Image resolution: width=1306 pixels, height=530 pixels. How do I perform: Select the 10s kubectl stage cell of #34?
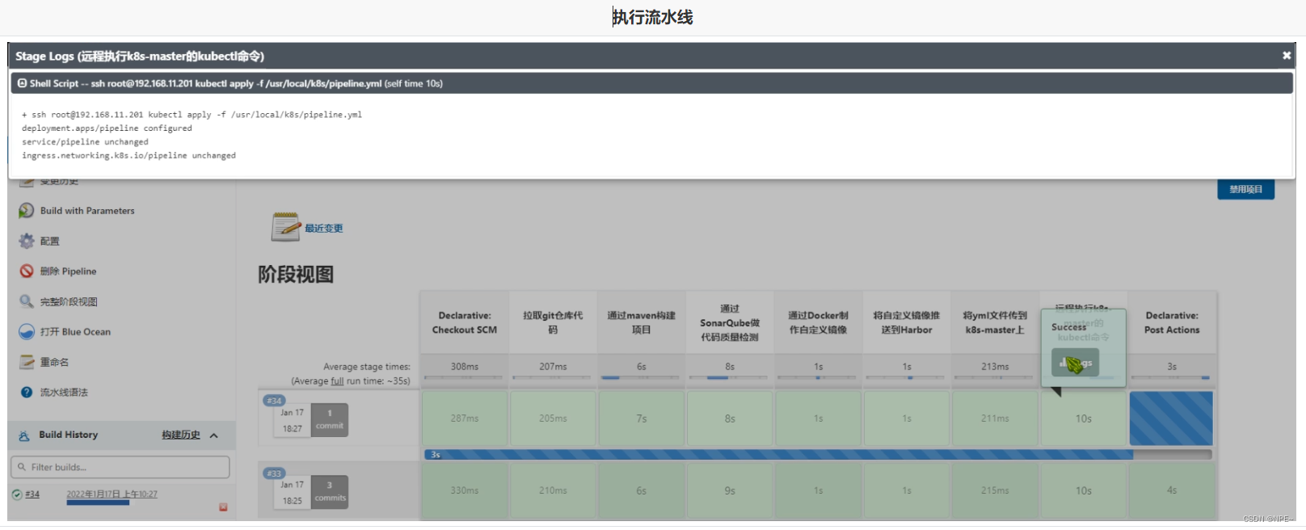pyautogui.click(x=1084, y=419)
